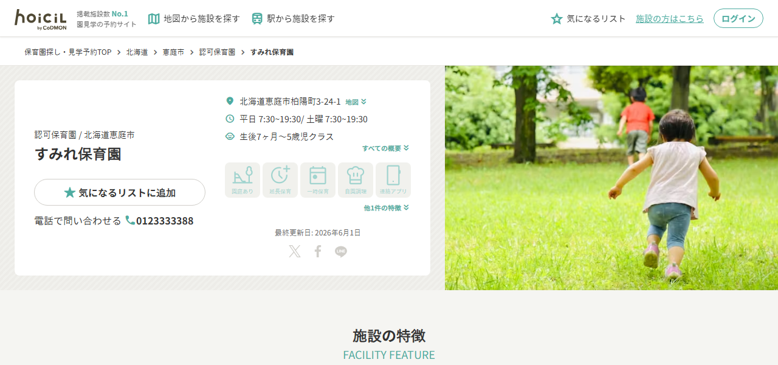Click the 自園調理 chef hat icon
Image resolution: width=778 pixels, height=365 pixels.
pyautogui.click(x=356, y=180)
